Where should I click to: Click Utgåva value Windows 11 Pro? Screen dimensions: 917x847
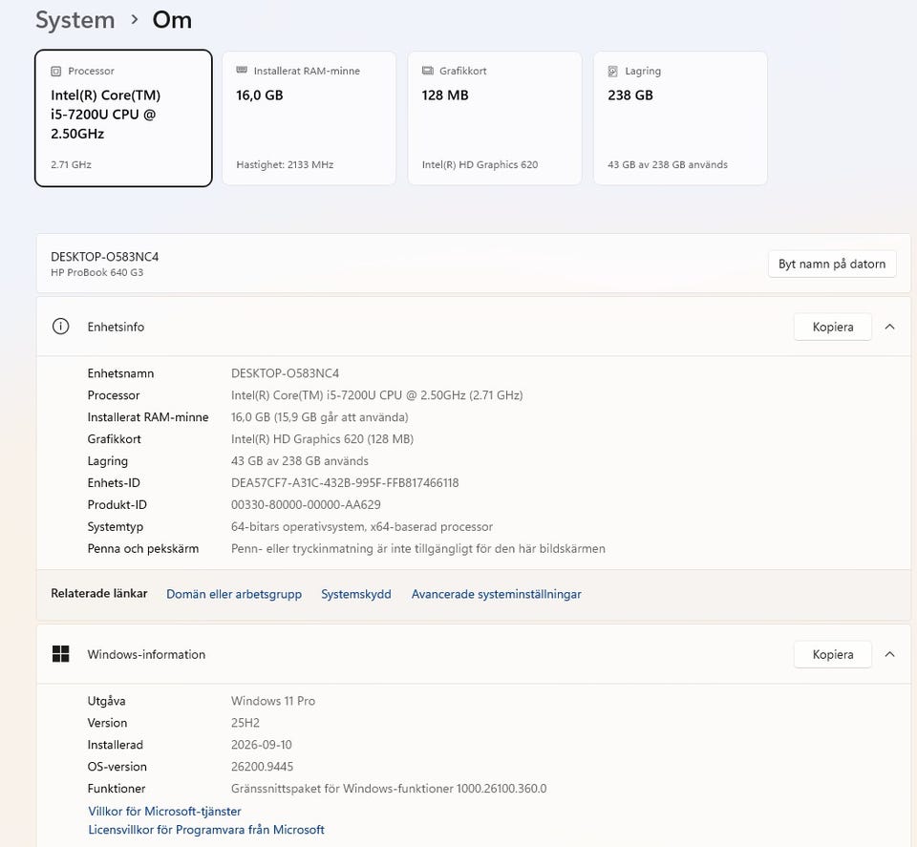tap(273, 700)
